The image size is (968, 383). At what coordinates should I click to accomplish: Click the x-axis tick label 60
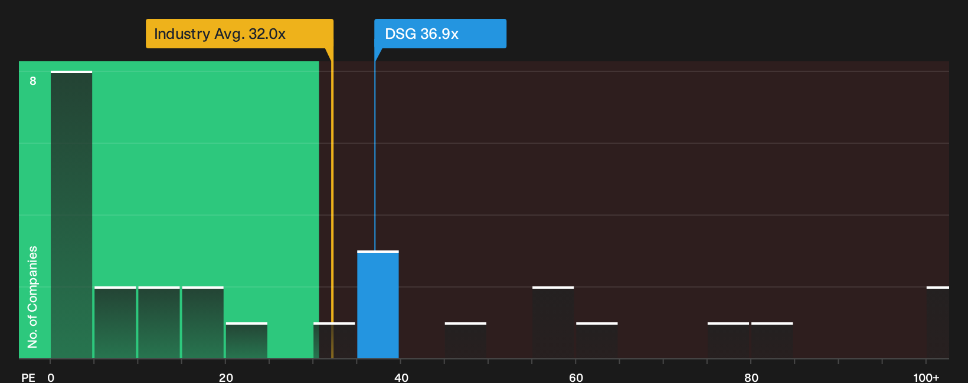click(x=576, y=378)
